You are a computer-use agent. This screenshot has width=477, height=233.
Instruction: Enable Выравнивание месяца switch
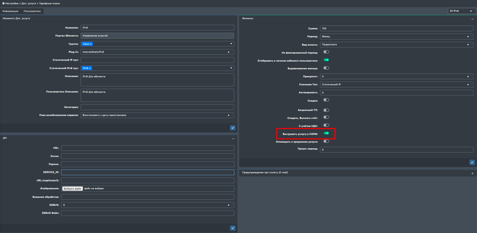point(326,68)
